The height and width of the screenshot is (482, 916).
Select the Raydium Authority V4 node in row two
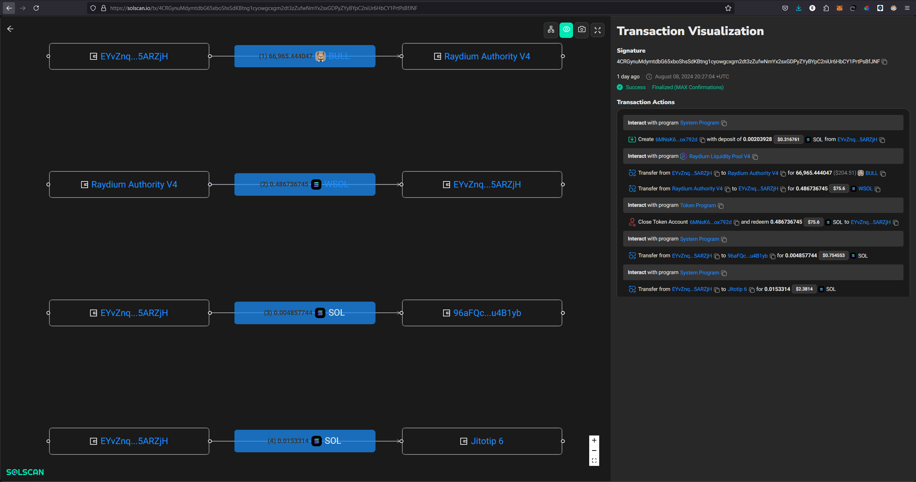(x=129, y=184)
